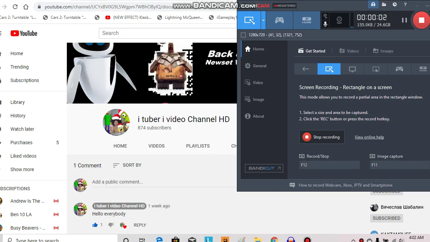Go to the YouTube home logo
This screenshot has width=430, height=242.
click(24, 33)
